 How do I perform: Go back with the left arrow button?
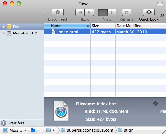pos(80,12)
